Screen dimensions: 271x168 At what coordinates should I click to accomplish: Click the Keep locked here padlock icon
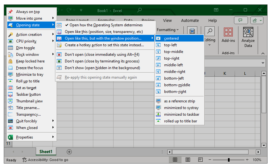coord(10,61)
